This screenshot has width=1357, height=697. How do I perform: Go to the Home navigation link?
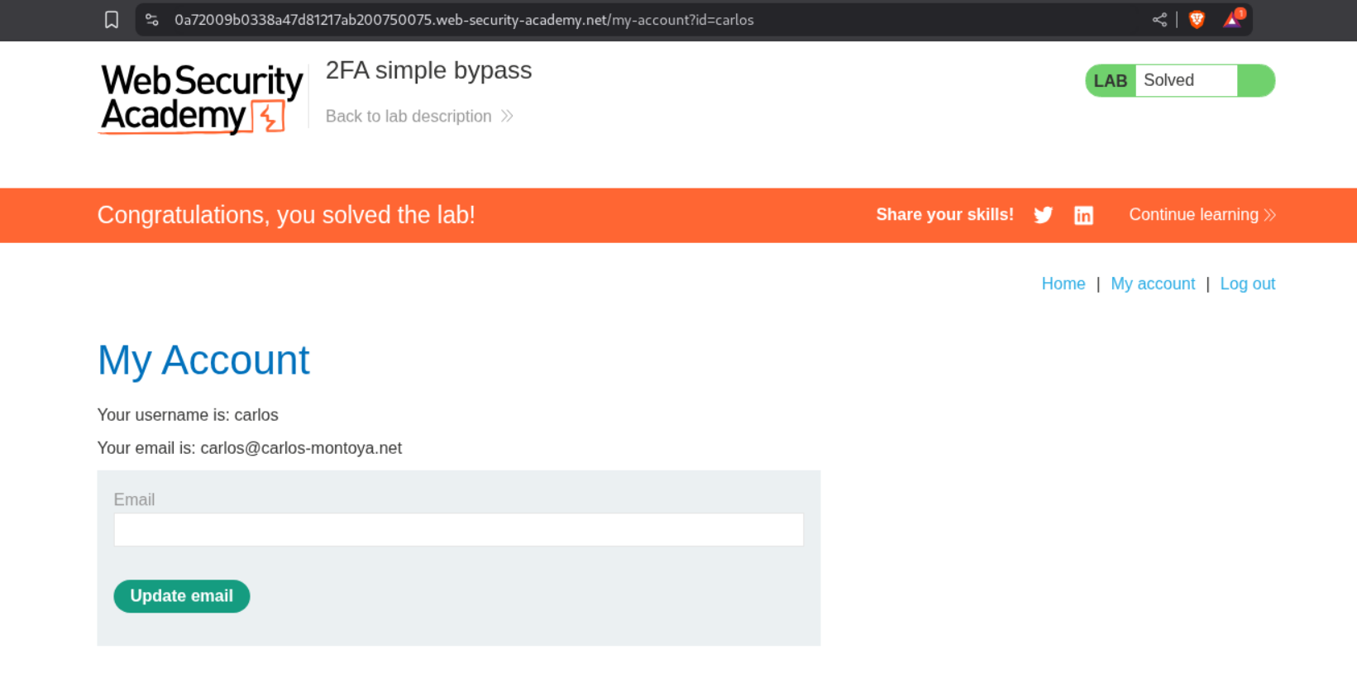(1063, 284)
